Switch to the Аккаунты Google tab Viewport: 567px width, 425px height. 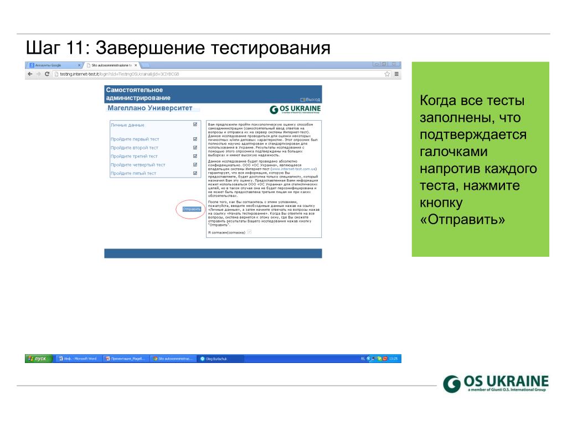(x=54, y=65)
